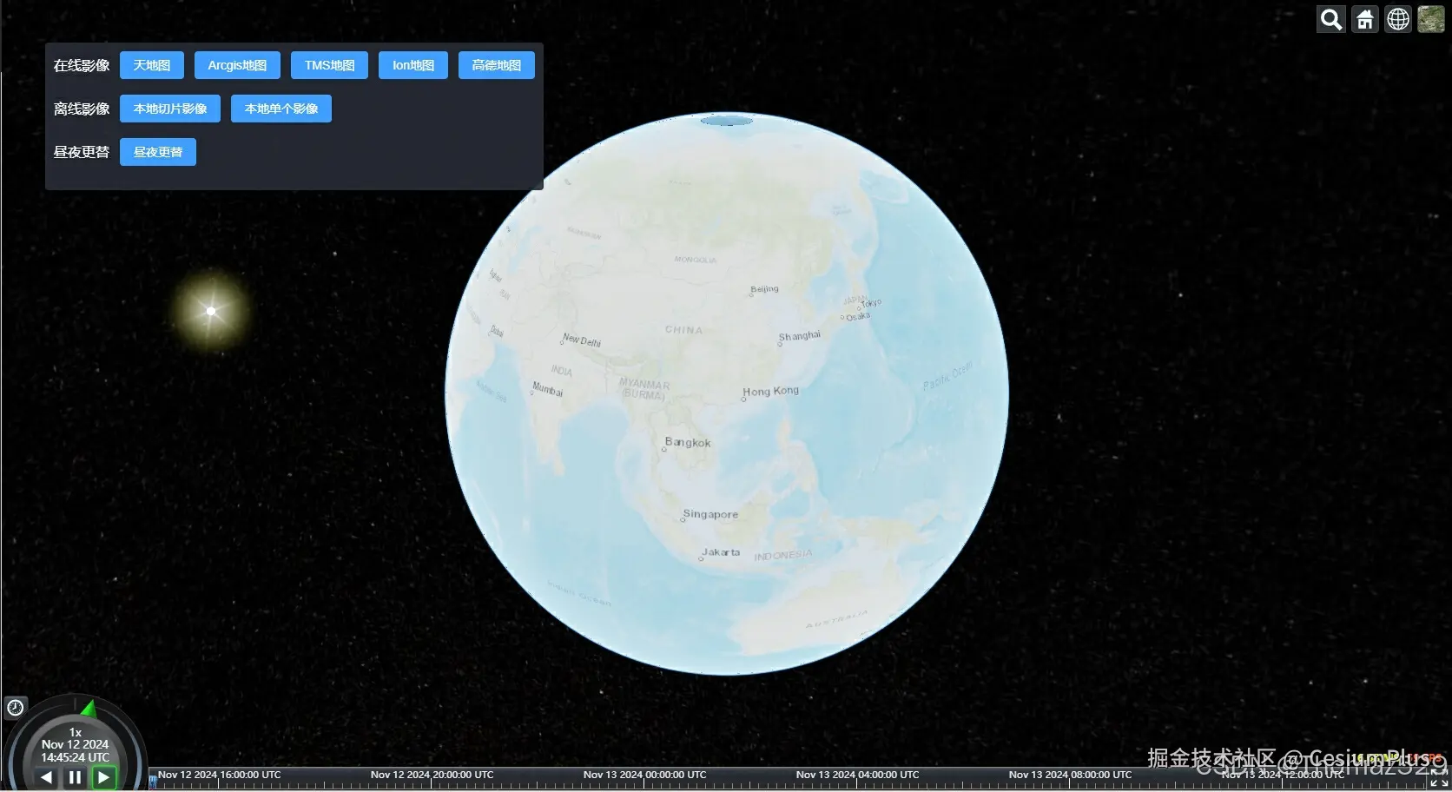Jump timeline to Nov 13 2024 00:00:00 UTC
The image size is (1452, 792).
coord(644,775)
